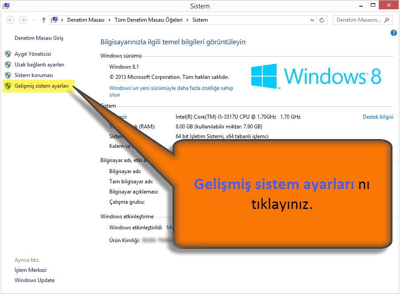Viewport: 400px width, 294px height.
Task: Click the Back navigation arrow
Action: point(11,20)
